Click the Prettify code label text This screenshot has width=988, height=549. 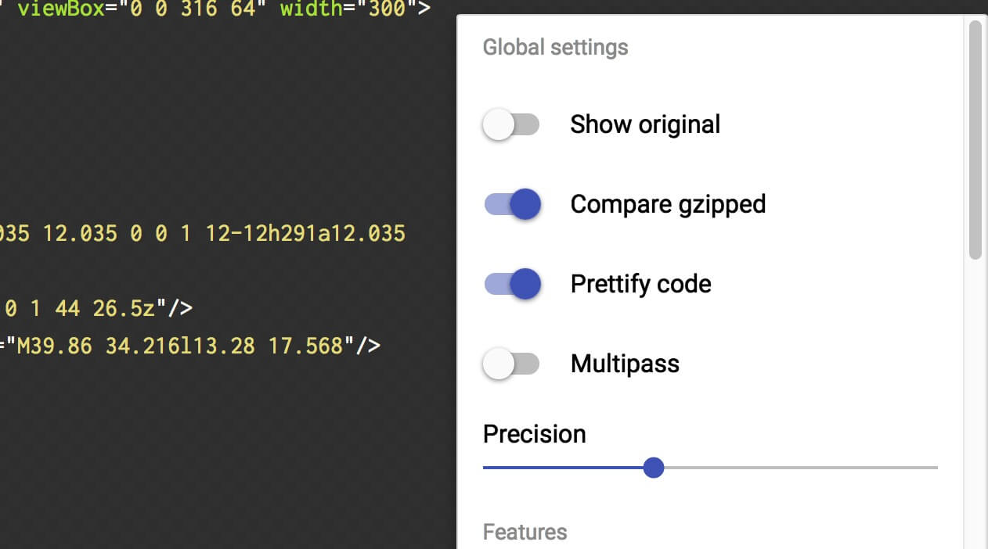[640, 284]
